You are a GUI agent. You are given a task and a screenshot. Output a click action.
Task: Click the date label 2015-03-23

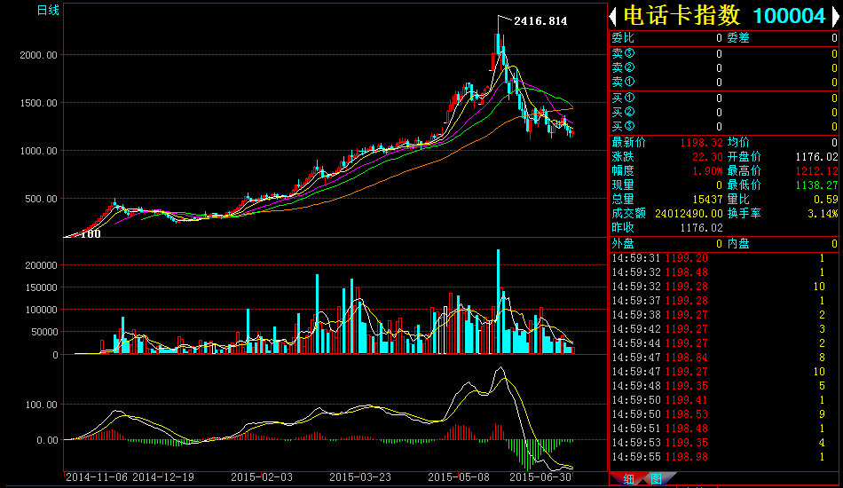(x=360, y=477)
